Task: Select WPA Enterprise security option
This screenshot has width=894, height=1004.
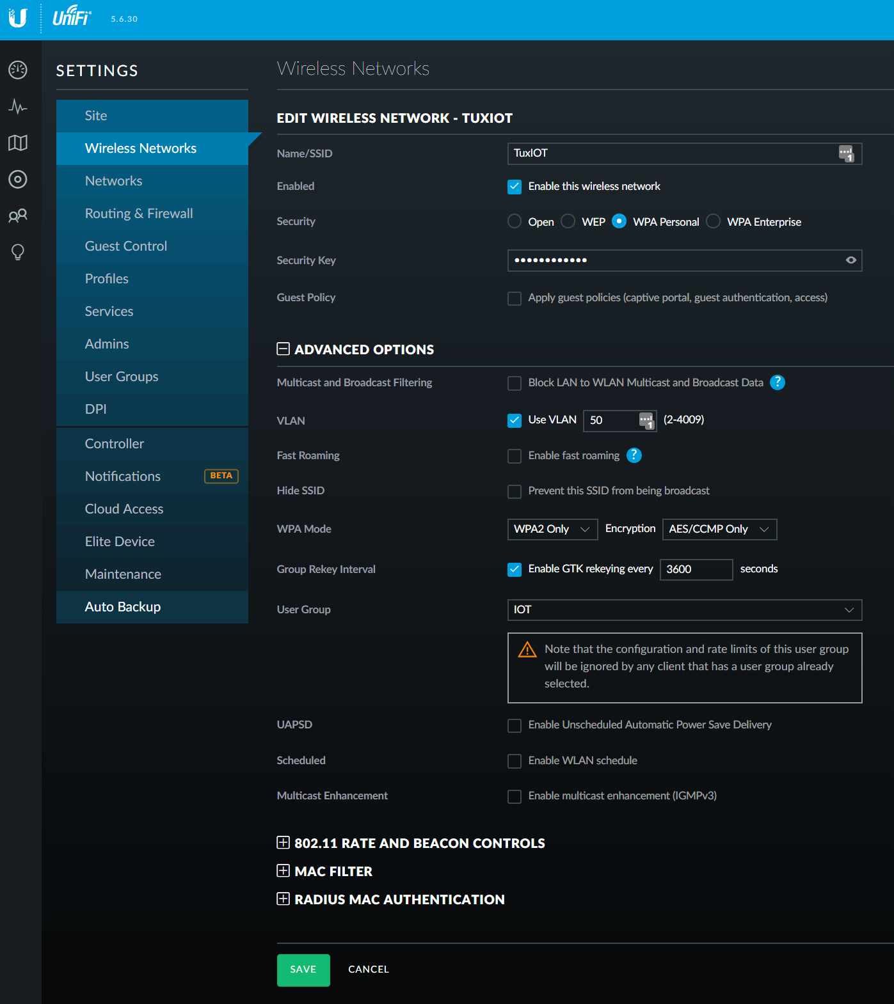Action: (713, 221)
